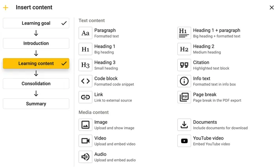Screen dimensions: 277x168
Task: Open the Summary section
Action: point(36,104)
